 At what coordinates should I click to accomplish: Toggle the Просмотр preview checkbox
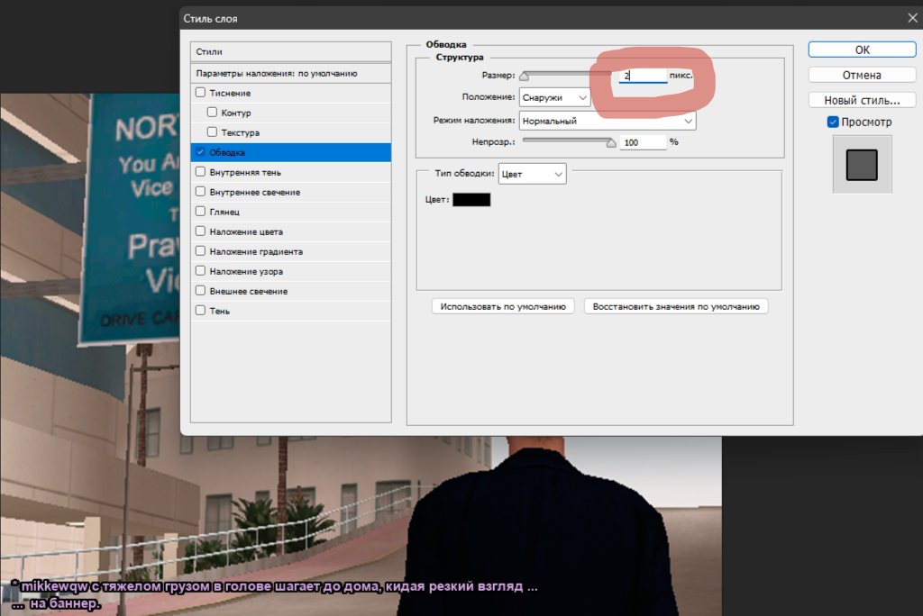(x=833, y=122)
